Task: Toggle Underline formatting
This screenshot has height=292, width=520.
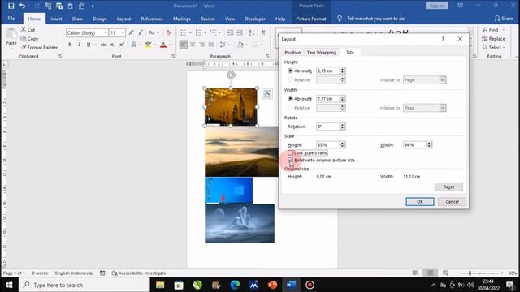Action: coord(89,45)
